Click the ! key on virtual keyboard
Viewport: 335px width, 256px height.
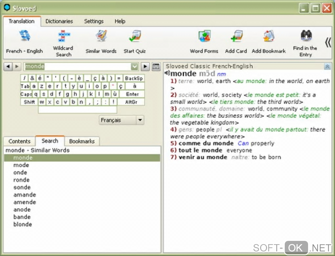pyautogui.click(x=113, y=102)
